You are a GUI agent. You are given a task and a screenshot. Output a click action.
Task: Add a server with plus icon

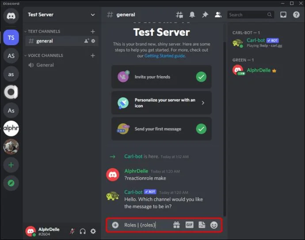pyautogui.click(x=11, y=165)
